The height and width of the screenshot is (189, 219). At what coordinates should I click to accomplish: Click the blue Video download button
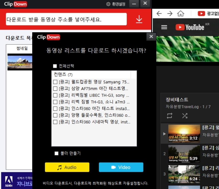click(121, 167)
